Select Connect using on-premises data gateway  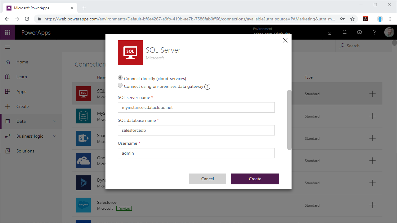pos(120,85)
